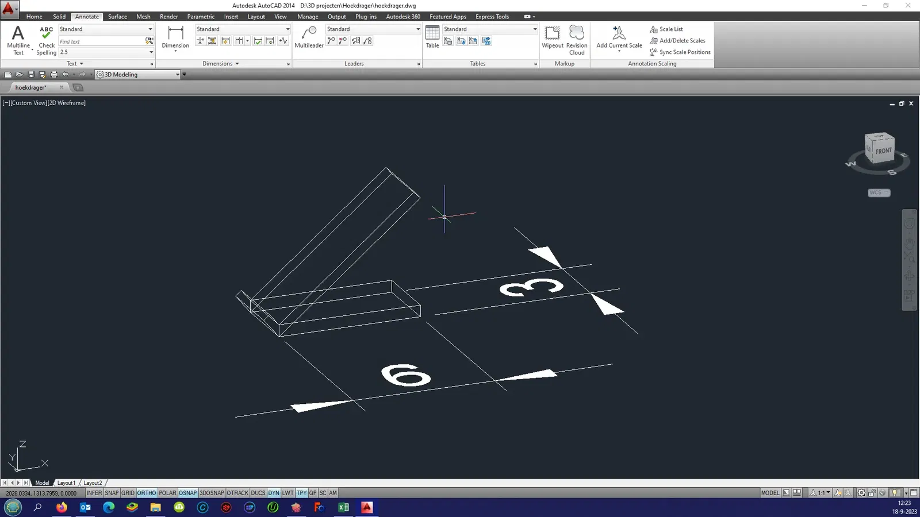
Task: Open the WCS coordinate system dropdown
Action: (879, 193)
